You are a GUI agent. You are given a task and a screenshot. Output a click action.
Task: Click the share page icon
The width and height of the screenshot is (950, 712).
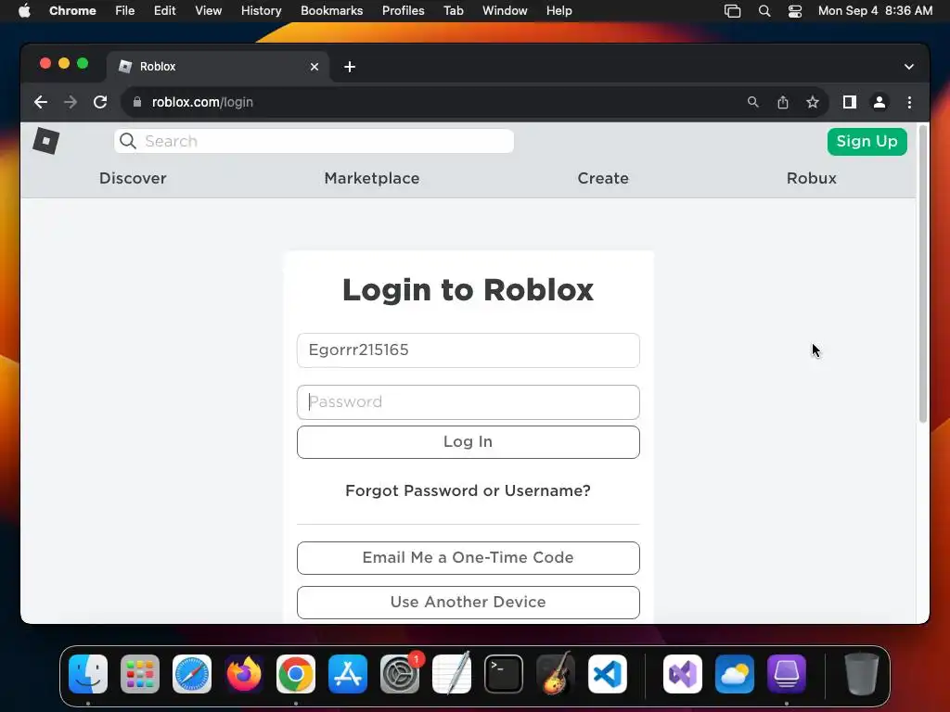[783, 102]
